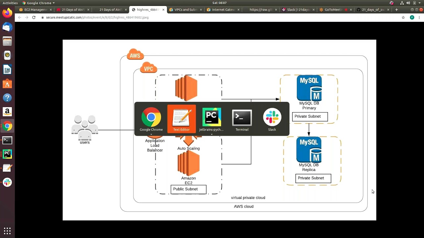Reload the page in Chrome

point(34,17)
